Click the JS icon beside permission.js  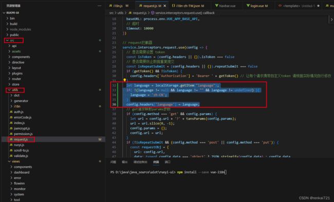(x=11, y=134)
